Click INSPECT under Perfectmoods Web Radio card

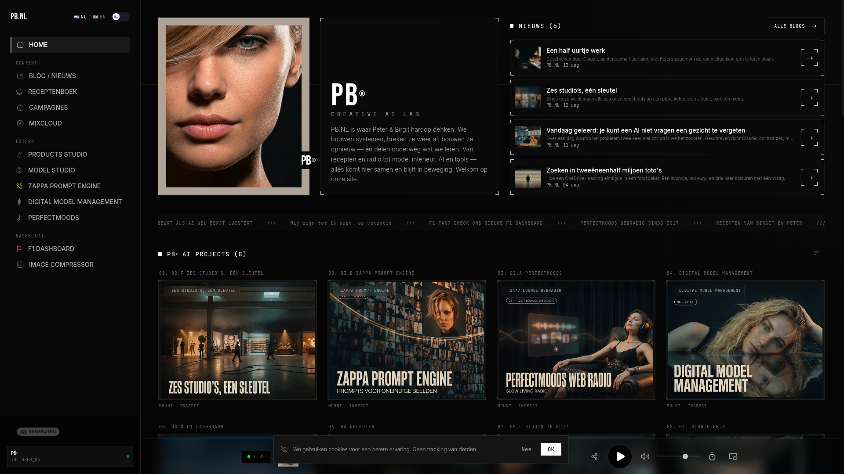528,406
